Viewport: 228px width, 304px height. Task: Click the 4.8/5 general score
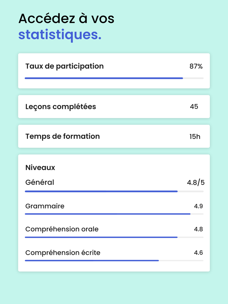195,183
